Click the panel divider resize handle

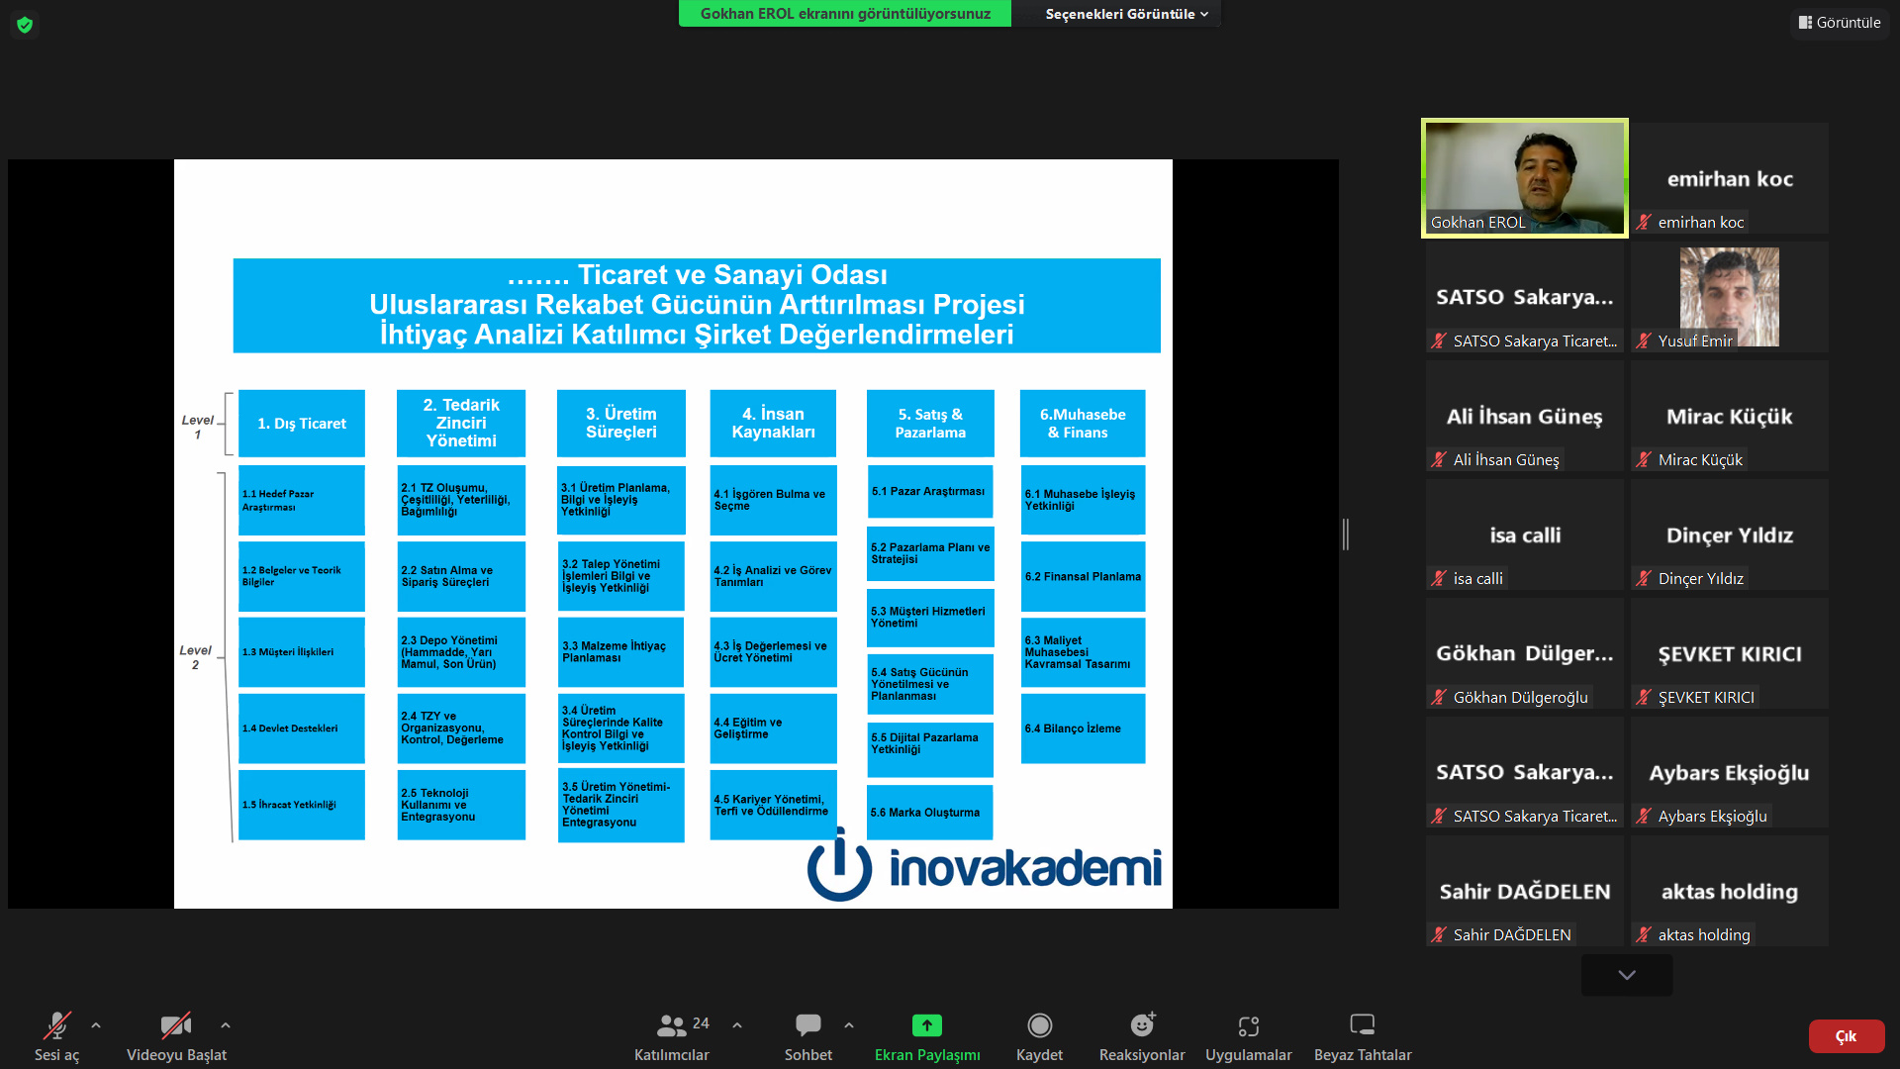pyautogui.click(x=1346, y=534)
